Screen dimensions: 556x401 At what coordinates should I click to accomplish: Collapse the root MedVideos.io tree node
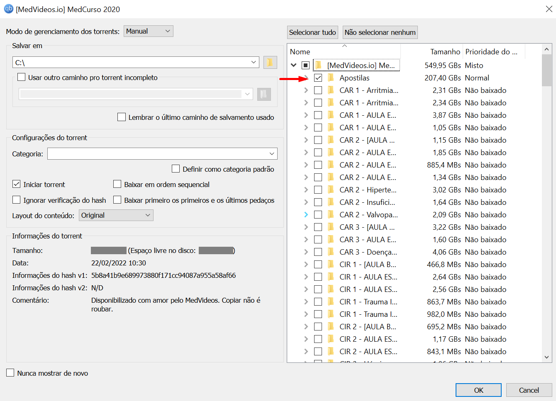(294, 66)
